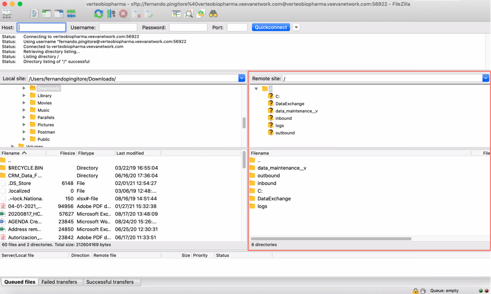
Task: Expand the Postman folder in local tree
Action: click(x=24, y=132)
